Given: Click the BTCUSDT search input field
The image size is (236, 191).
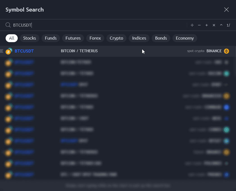Looking at the screenshot, I should click(x=98, y=25).
